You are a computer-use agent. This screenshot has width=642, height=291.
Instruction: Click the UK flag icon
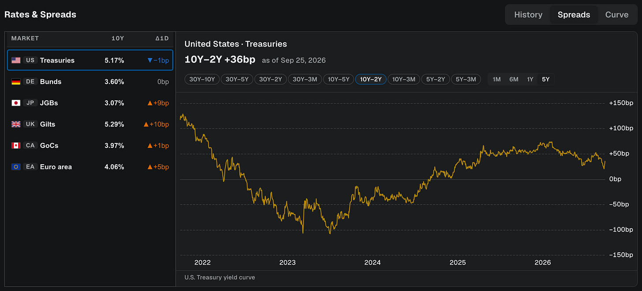pos(16,124)
